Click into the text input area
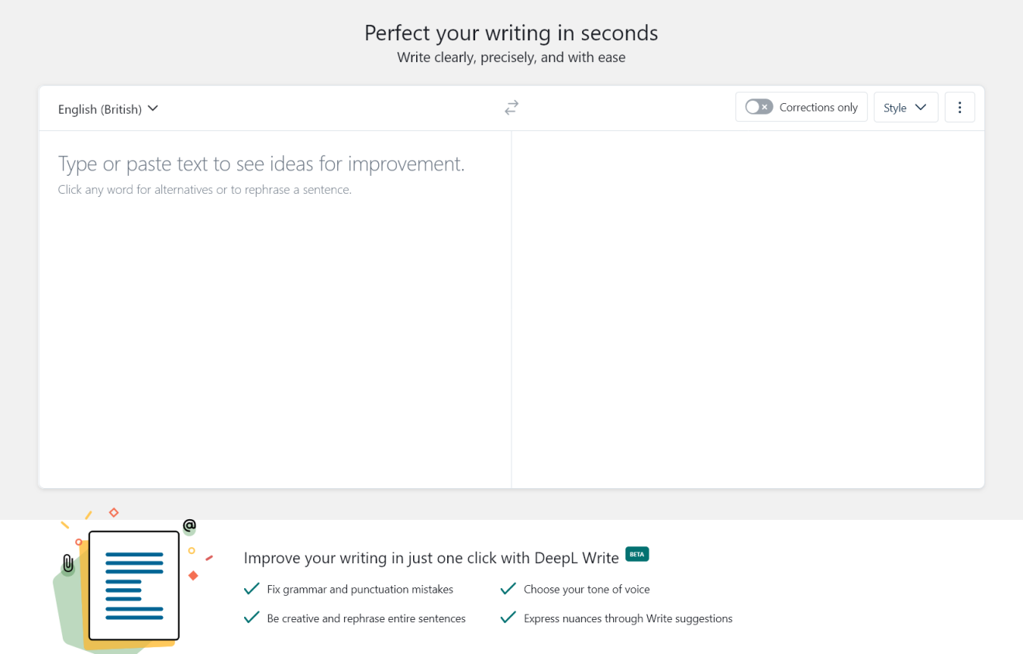 coord(275,310)
